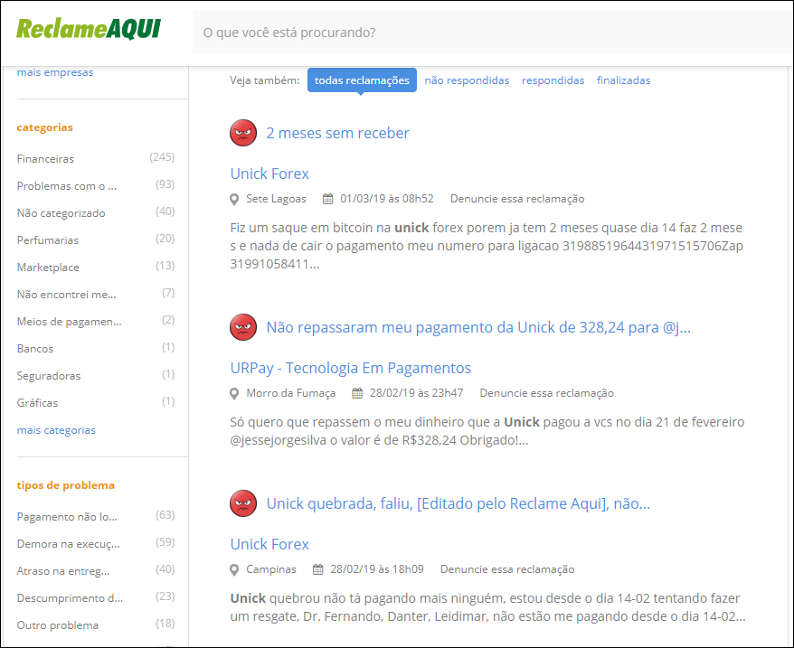Click location pin icon next to Campinas
This screenshot has height=648, width=794.
[x=234, y=570]
